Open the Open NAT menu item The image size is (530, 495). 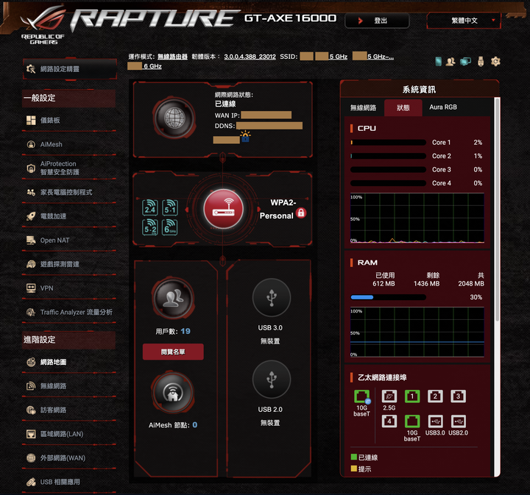[x=69, y=241]
